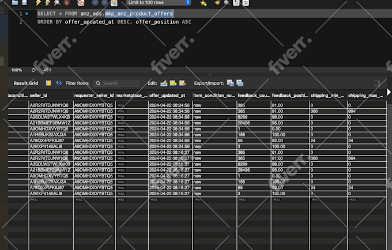
Task: Click the Beautify query broom icon
Action: (217, 3)
